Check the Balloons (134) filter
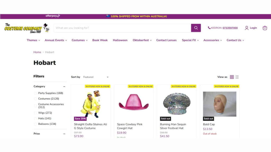 35,124
